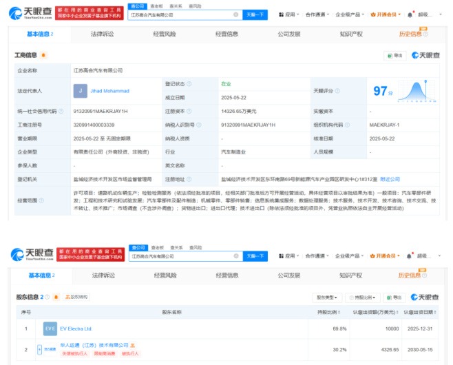Open the help icon beside 组织机构代码
453x365 pixels.
point(347,125)
